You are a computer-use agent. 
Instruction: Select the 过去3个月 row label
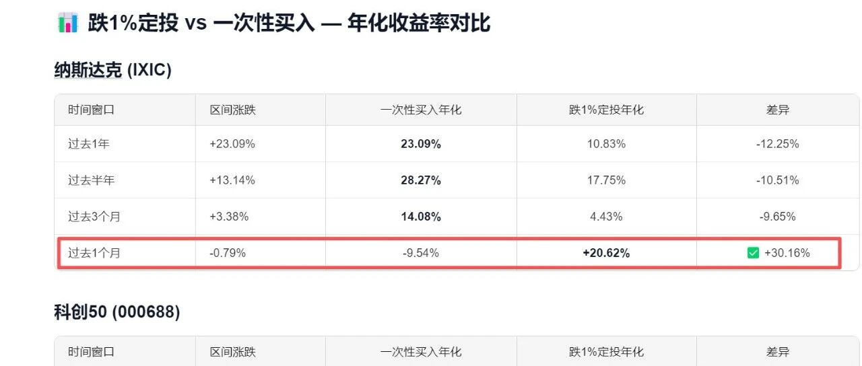[x=94, y=217]
